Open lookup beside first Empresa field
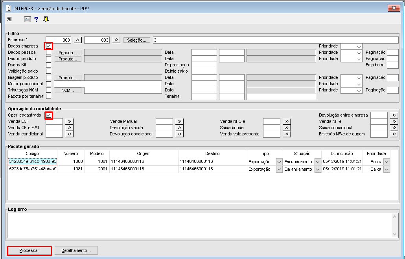Viewport: 405px width, 259px height. (x=77, y=40)
